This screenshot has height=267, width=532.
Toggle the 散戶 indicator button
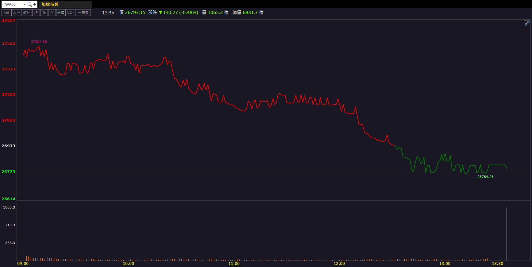coord(27,13)
